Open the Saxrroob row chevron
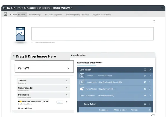The image size is (167, 117). coord(150,82)
